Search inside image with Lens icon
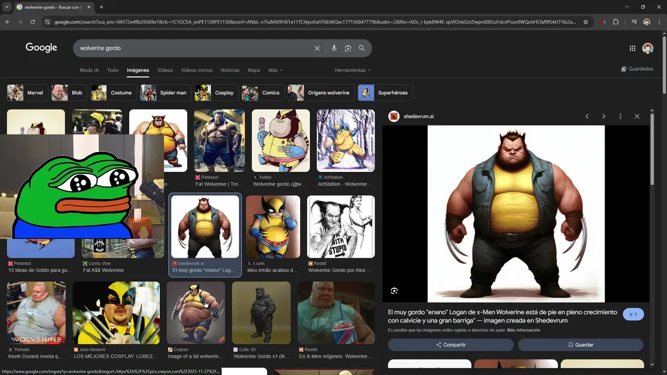 coord(394,291)
